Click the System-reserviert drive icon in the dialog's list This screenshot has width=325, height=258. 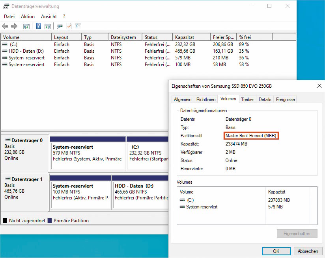pyautogui.click(x=182, y=206)
